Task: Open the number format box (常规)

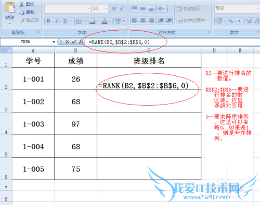Action: pos(237,8)
